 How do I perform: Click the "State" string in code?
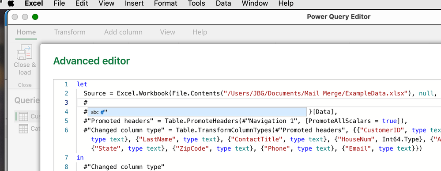point(108,148)
